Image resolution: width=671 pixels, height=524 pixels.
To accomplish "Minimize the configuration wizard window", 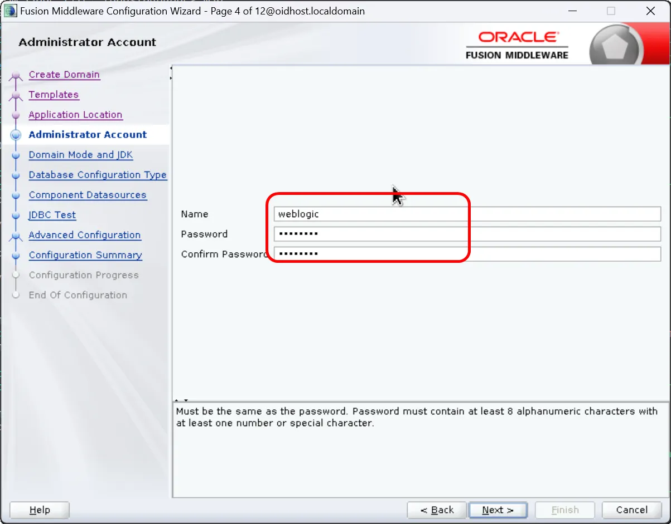I will coord(572,11).
